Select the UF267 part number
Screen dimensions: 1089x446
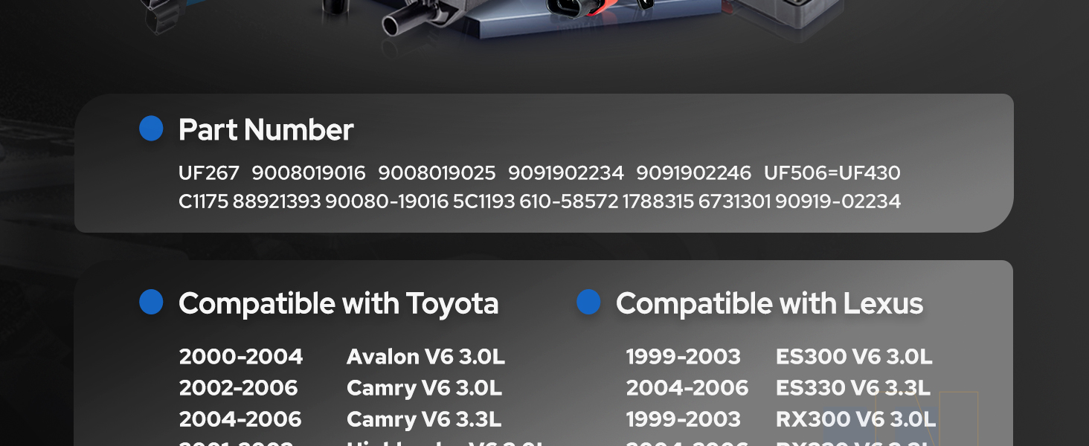pyautogui.click(x=209, y=173)
